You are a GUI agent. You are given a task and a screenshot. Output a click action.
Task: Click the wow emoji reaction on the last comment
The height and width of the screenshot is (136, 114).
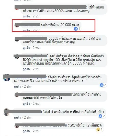click(98, 130)
